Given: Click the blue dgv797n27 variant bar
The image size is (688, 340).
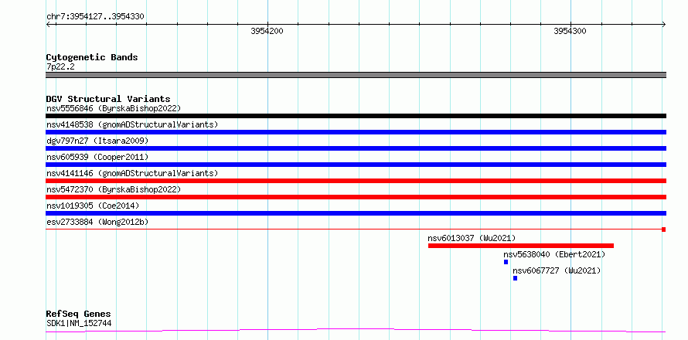Looking at the screenshot, I should (x=356, y=148).
